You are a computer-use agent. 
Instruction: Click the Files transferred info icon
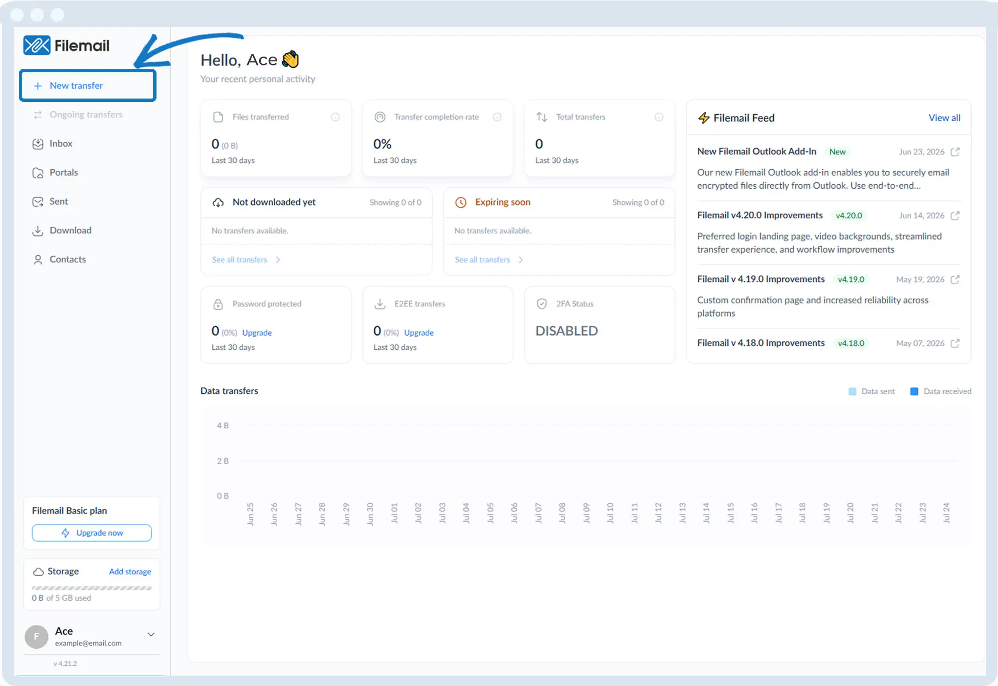coord(335,117)
